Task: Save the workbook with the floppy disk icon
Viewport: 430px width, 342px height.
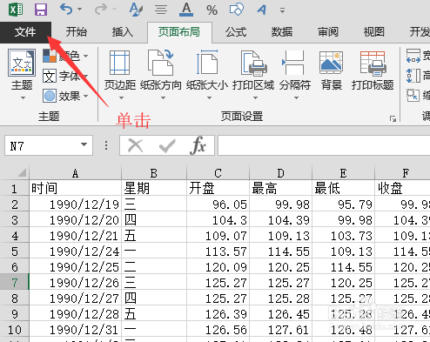Action: click(x=41, y=10)
